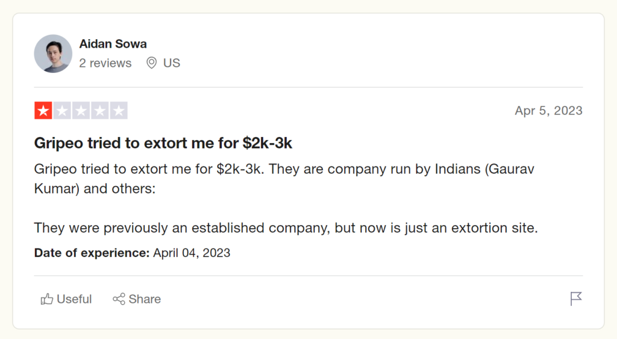The image size is (617, 339).
Task: Click the location pin icon
Action: pos(151,63)
